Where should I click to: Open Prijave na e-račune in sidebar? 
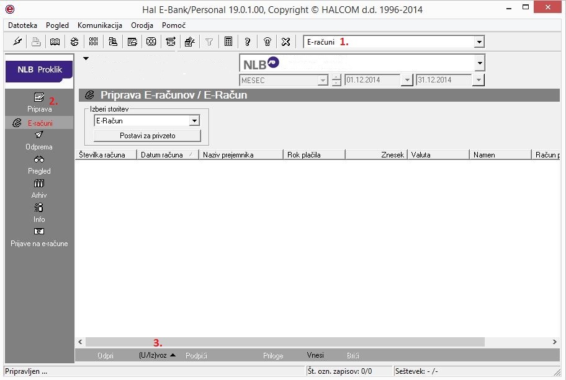tap(39, 237)
